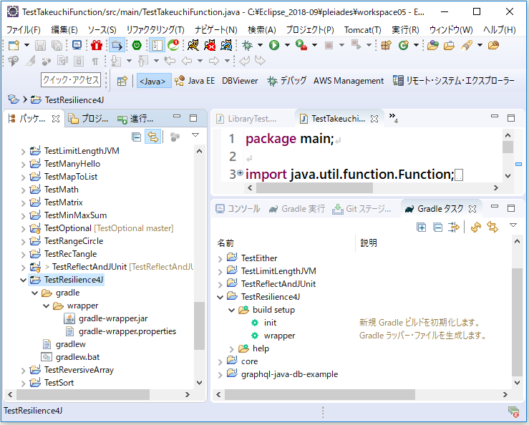Expand TestEither in Gradle Tasks view
529x425 pixels.
220,259
